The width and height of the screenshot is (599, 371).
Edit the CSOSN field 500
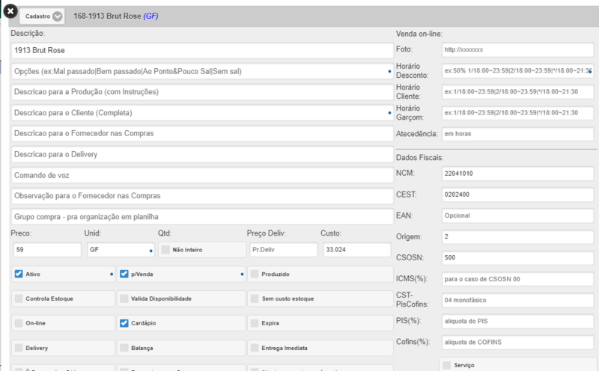(517, 257)
